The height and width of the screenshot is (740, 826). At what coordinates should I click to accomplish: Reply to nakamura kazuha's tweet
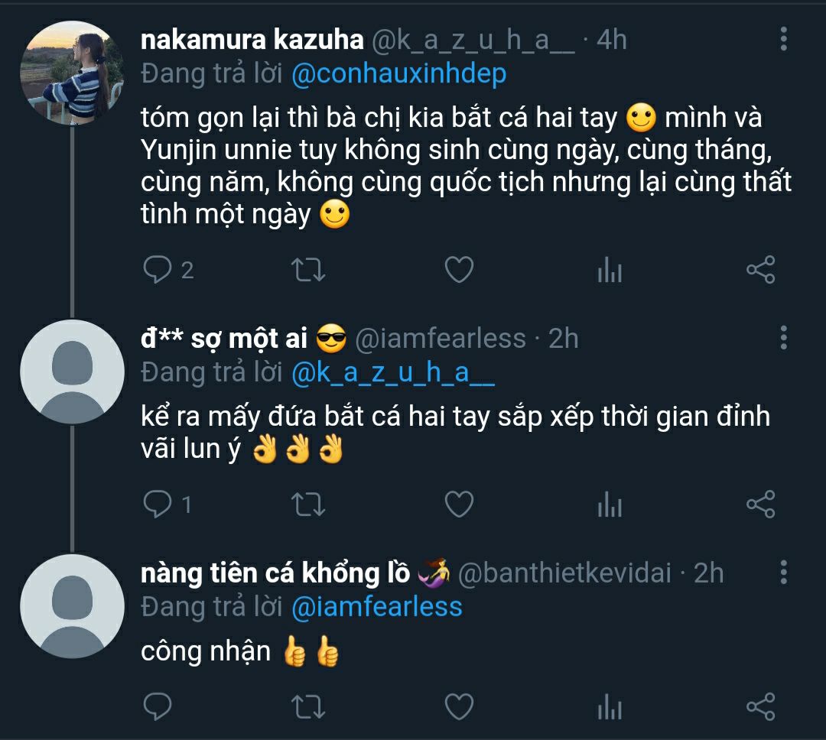tap(157, 269)
